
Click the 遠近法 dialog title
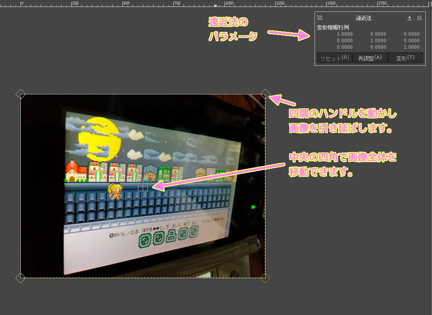tap(363, 18)
